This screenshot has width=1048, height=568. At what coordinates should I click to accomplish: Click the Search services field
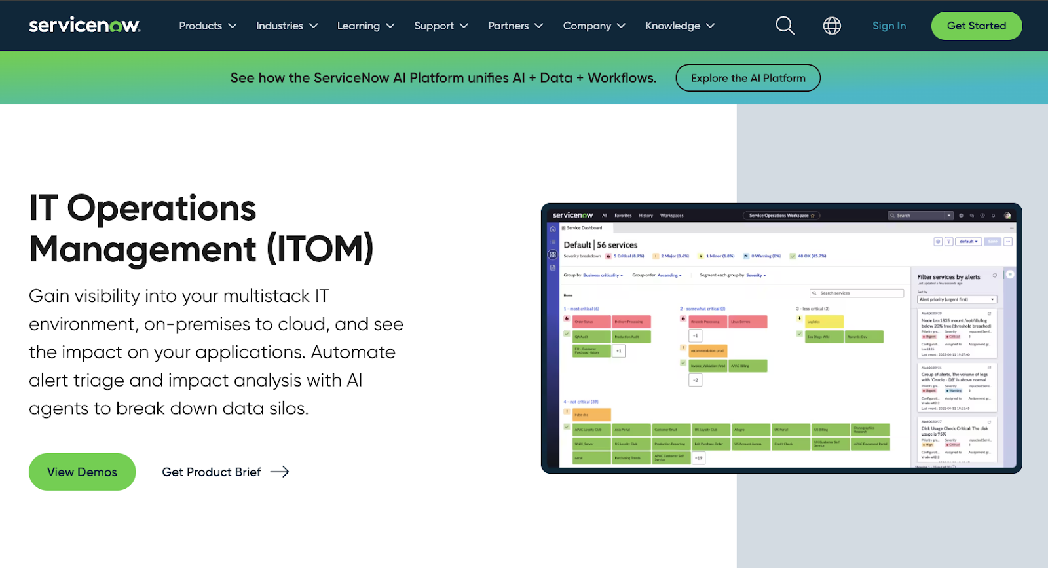pyautogui.click(x=857, y=293)
